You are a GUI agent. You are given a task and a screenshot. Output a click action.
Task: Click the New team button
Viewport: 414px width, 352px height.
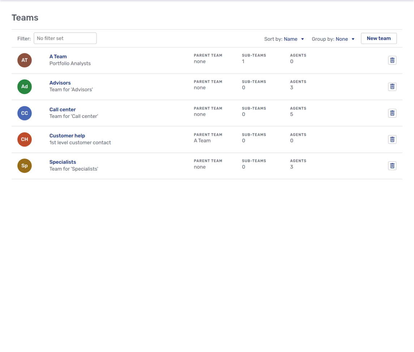(379, 38)
